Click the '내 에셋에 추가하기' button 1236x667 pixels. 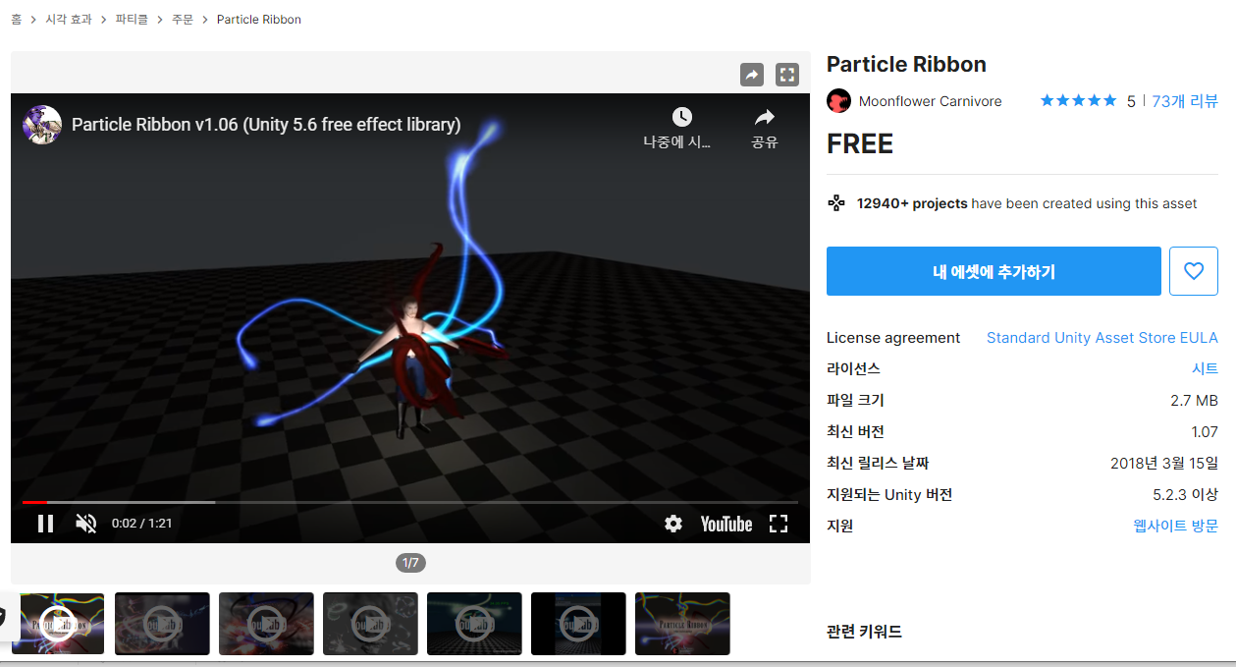pyautogui.click(x=994, y=271)
